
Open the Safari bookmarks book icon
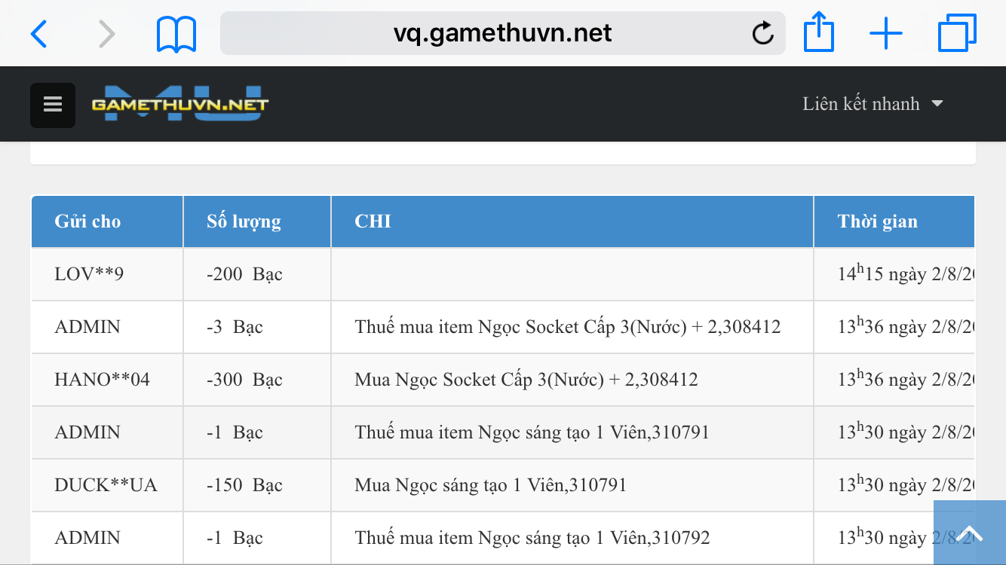click(x=176, y=34)
